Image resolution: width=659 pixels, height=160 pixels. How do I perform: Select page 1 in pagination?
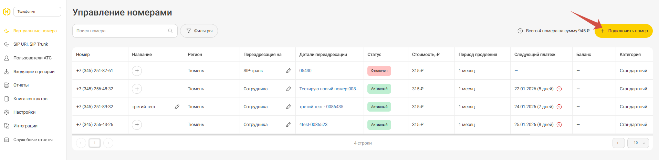tap(95, 143)
